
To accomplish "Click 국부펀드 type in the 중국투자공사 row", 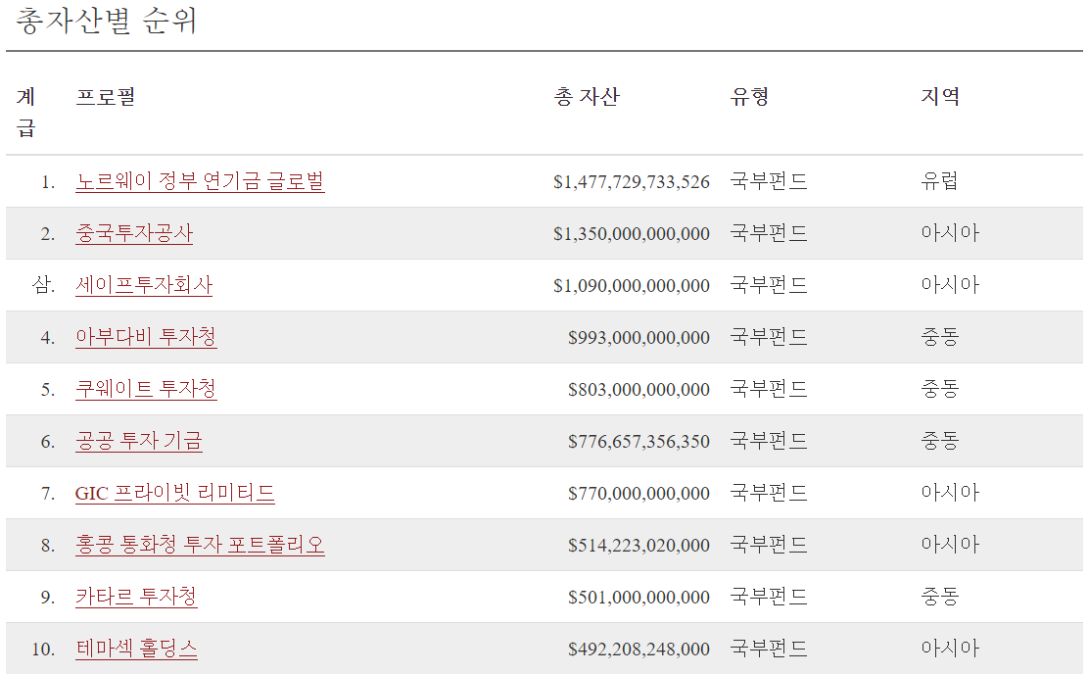I will click(769, 233).
